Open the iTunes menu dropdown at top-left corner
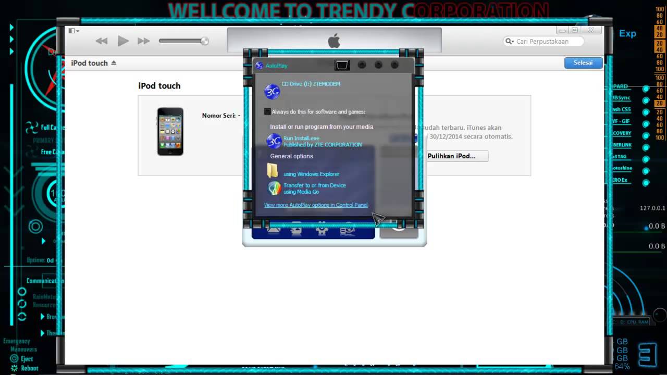This screenshot has height=375, width=667. pos(74,31)
